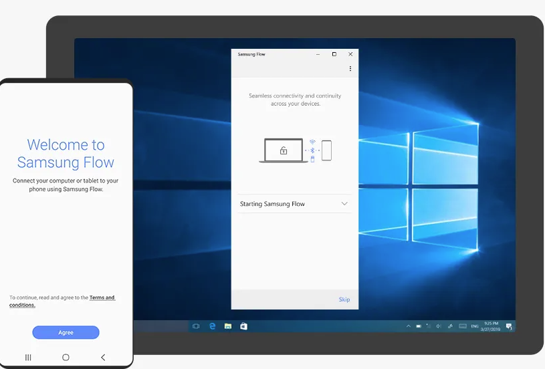Open File Explorer from the taskbar
Viewport: 545px width, 369px height.
coord(228,326)
